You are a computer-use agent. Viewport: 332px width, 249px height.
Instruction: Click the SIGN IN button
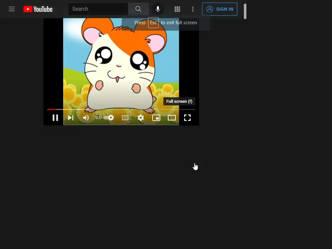coord(219,9)
